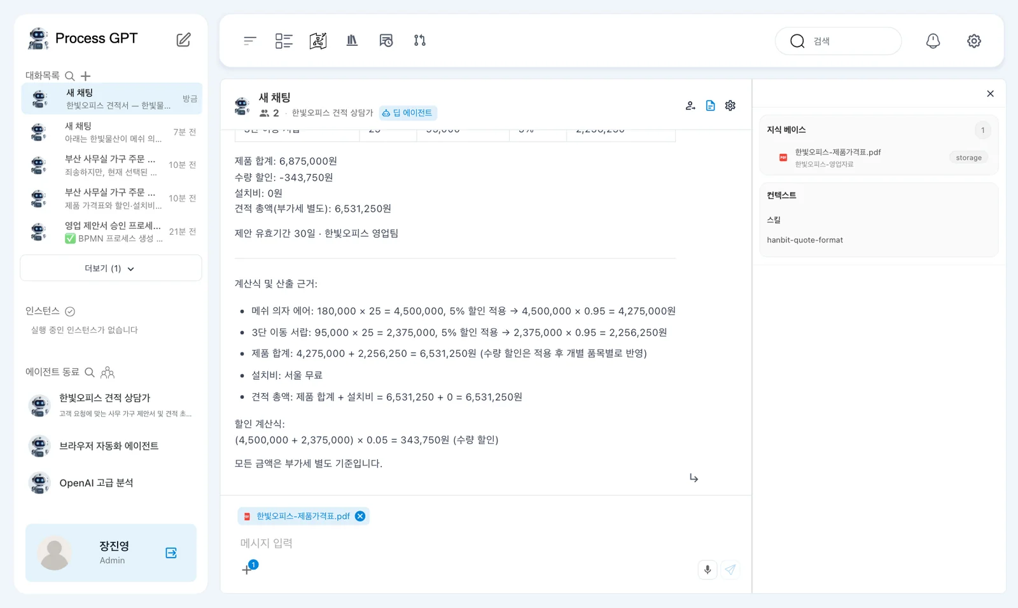Open chat settings gear in header
The width and height of the screenshot is (1018, 608).
[x=730, y=106]
